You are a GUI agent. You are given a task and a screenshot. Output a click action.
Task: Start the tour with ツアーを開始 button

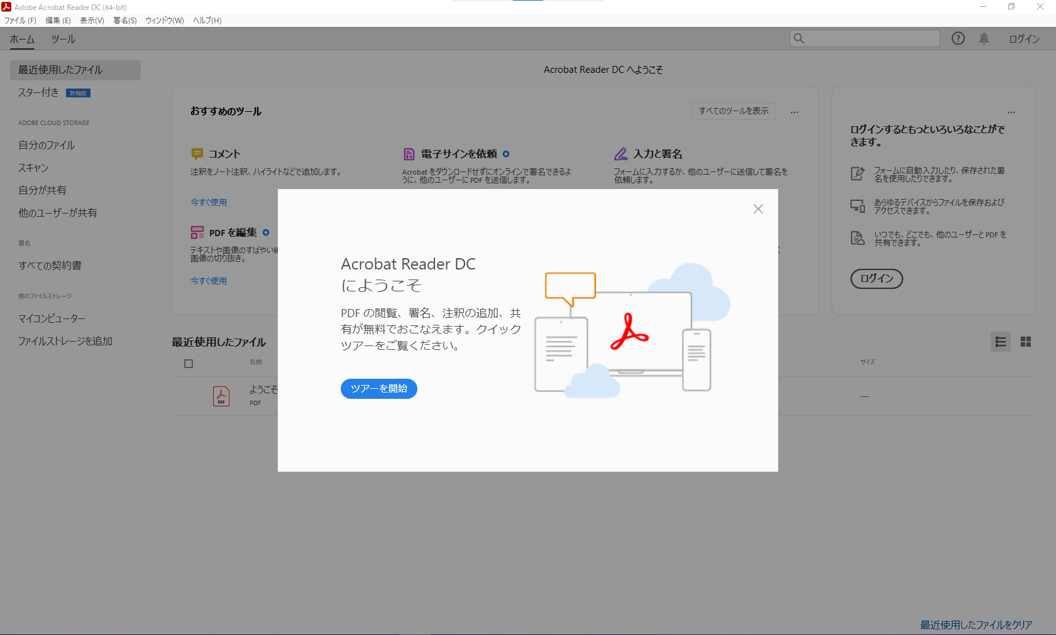(379, 389)
